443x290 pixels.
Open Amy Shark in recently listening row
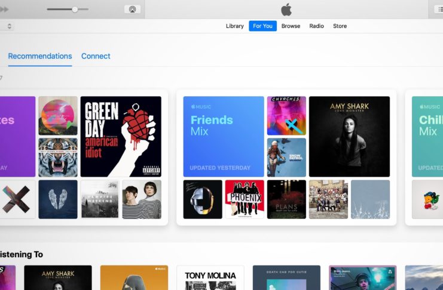58,277
